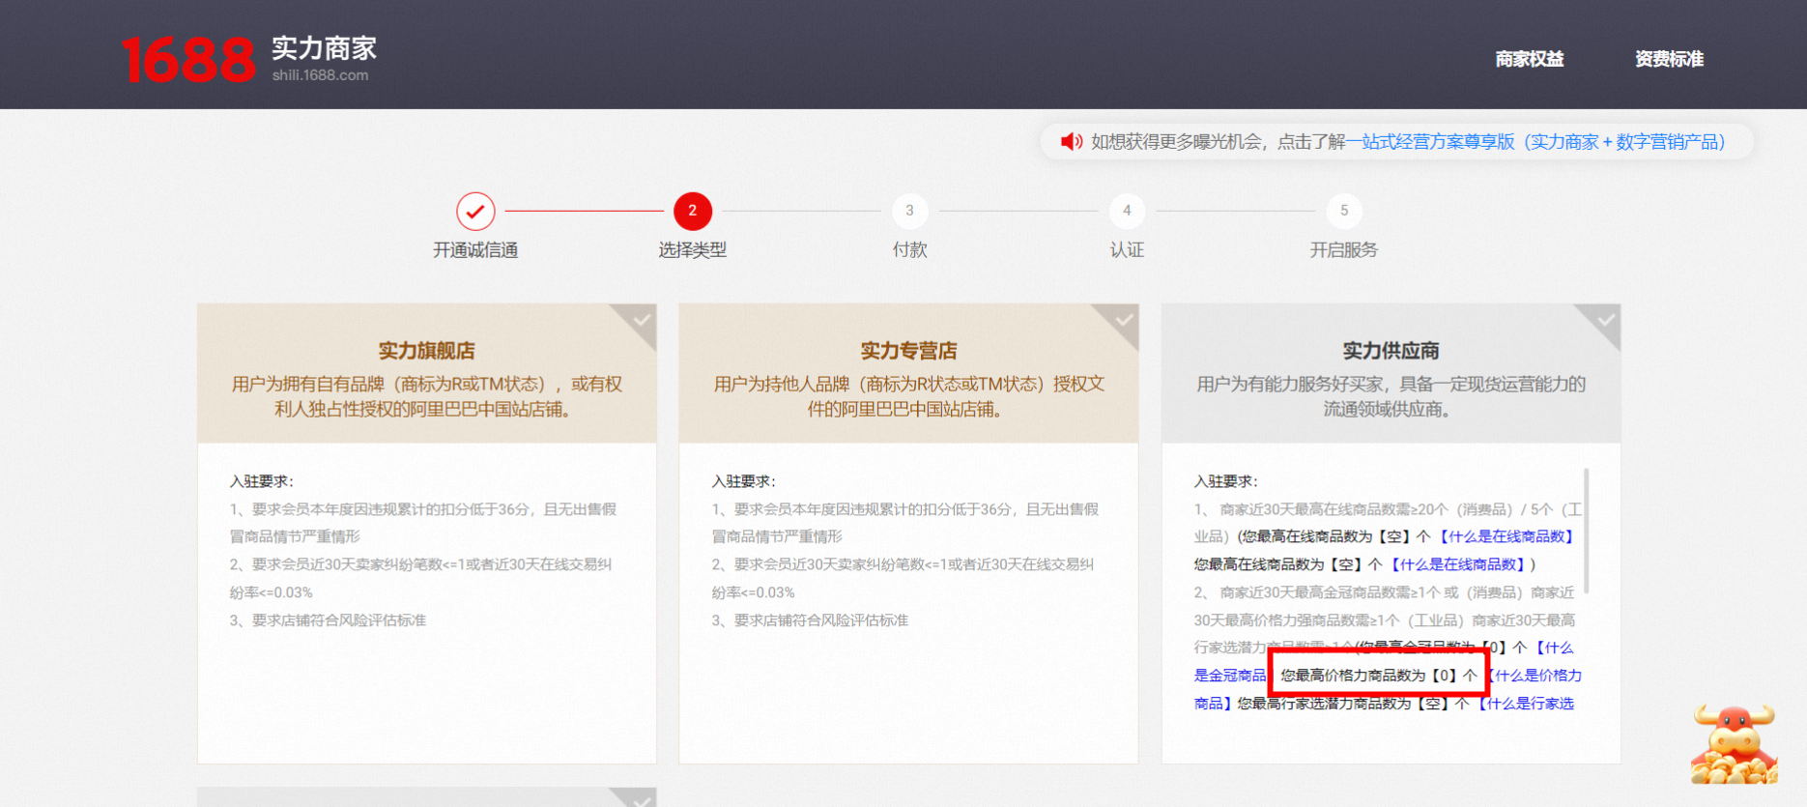Image resolution: width=1807 pixels, height=807 pixels.
Task: Select the 实力旗舰店 card heading
Action: pyautogui.click(x=426, y=351)
